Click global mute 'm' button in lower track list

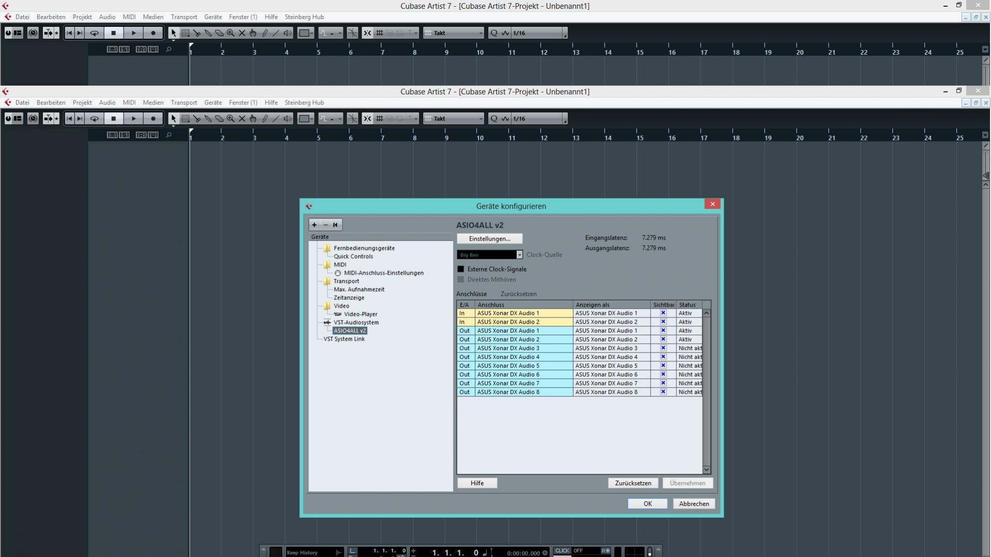[x=112, y=135]
